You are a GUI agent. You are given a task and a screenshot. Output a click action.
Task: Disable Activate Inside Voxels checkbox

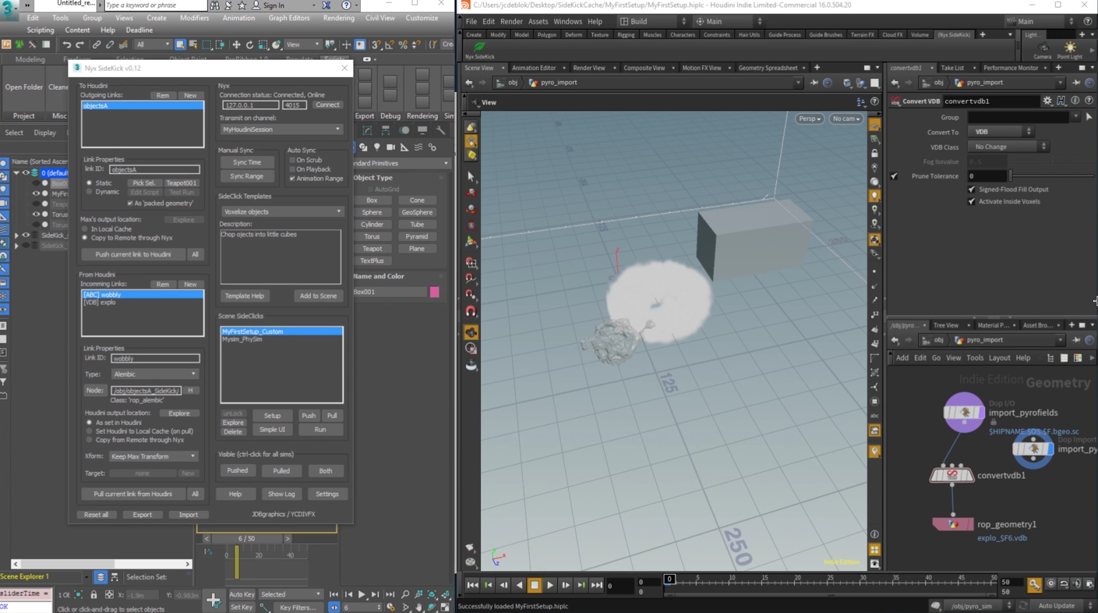coord(971,202)
